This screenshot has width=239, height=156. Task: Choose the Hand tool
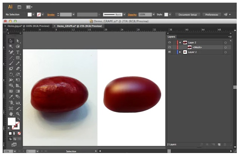[x=11, y=114]
